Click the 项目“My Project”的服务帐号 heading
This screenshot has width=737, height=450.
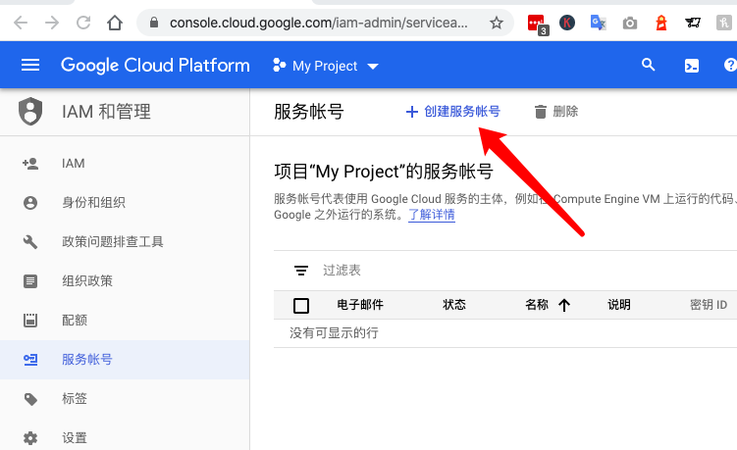point(384,172)
